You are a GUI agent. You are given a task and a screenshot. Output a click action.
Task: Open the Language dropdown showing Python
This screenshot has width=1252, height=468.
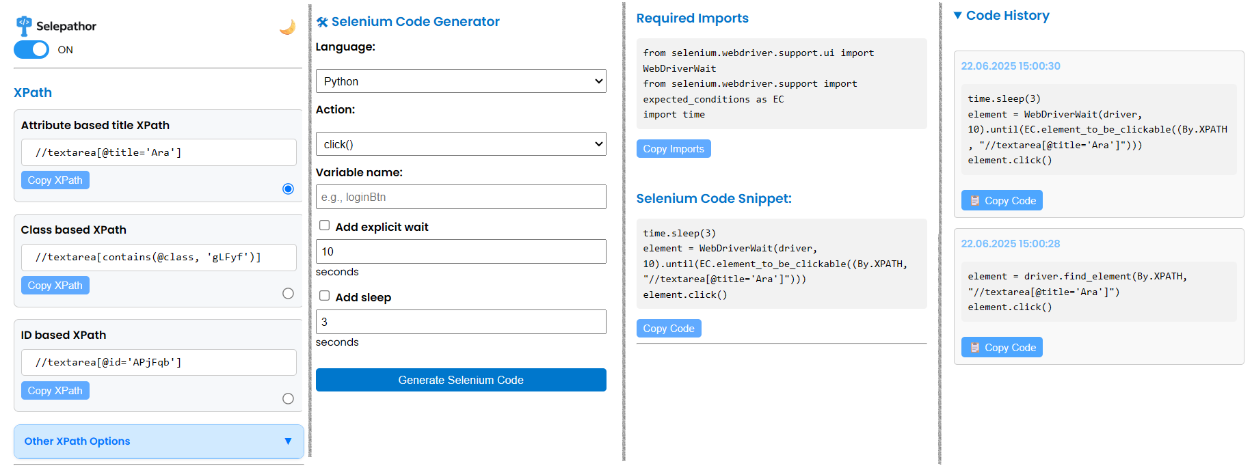tap(461, 81)
